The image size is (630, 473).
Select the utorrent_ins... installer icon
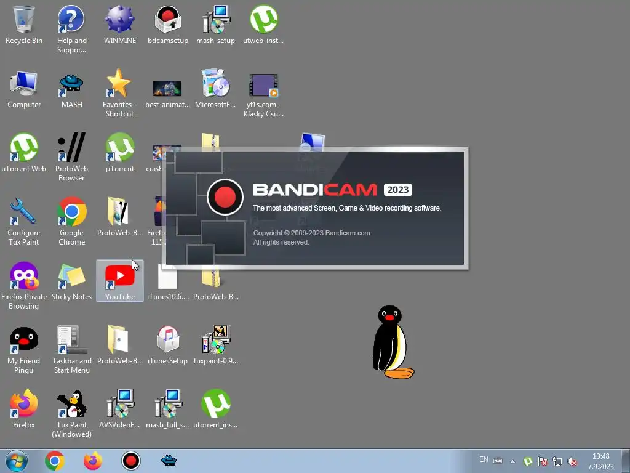coord(216,409)
